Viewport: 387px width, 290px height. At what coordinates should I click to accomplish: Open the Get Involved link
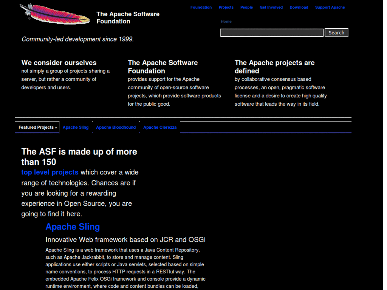[271, 8]
